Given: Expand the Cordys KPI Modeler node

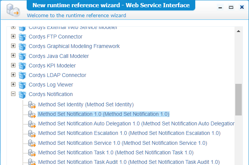Looking at the screenshot, I should point(13,65).
